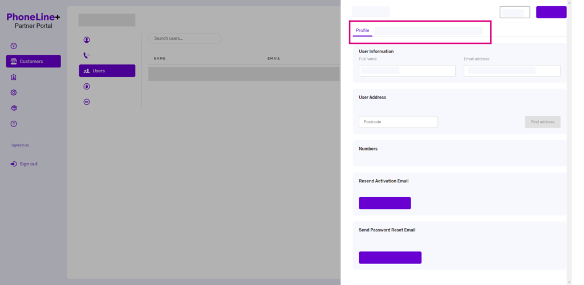Click the circular icon below Users
The image size is (584, 285).
pyautogui.click(x=87, y=87)
